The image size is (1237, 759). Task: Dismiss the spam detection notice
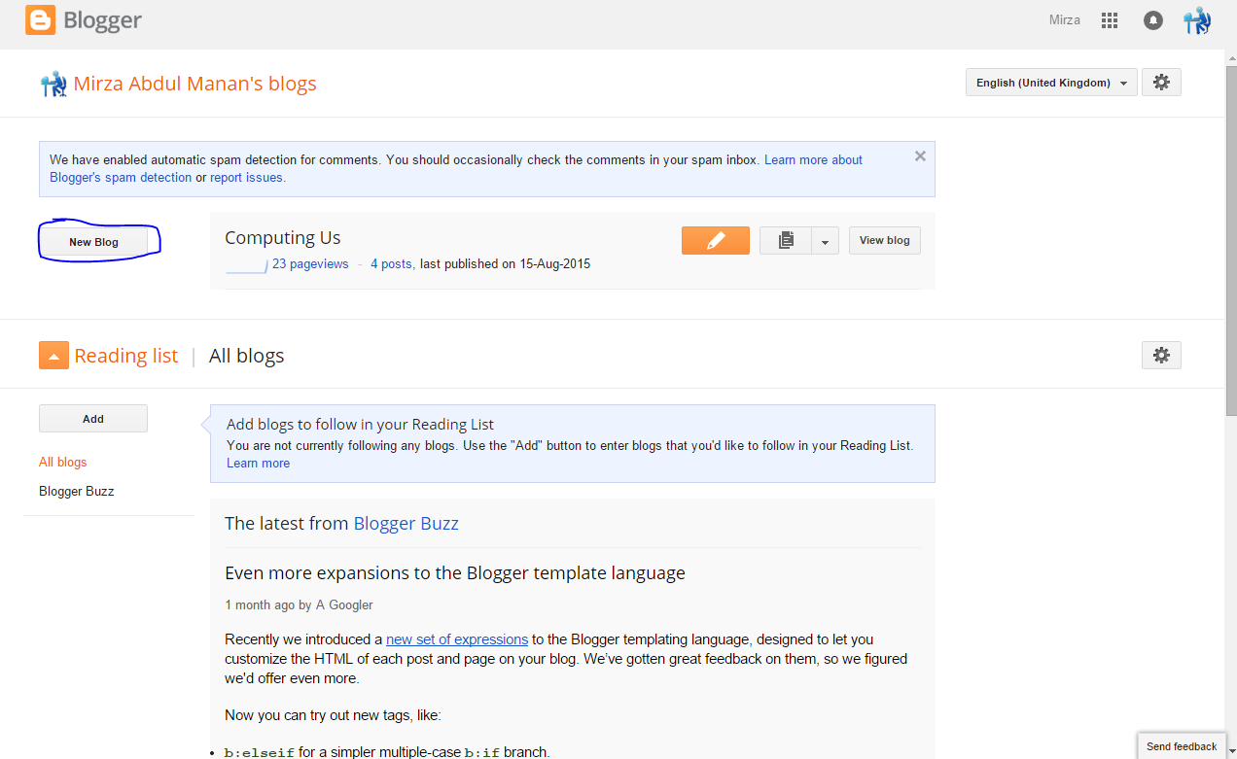[x=920, y=155]
